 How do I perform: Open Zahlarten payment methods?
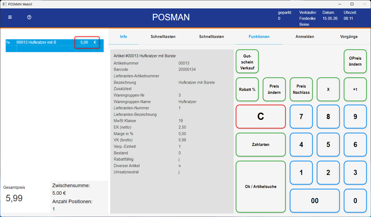pyautogui.click(x=261, y=145)
